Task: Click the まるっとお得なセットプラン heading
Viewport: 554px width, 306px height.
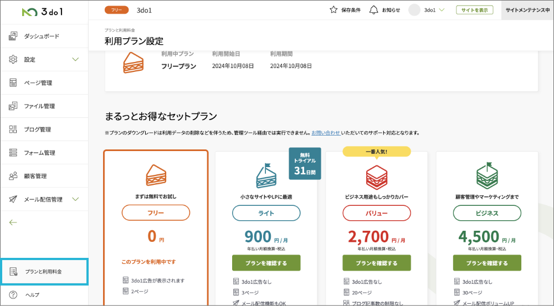Action: [161, 116]
